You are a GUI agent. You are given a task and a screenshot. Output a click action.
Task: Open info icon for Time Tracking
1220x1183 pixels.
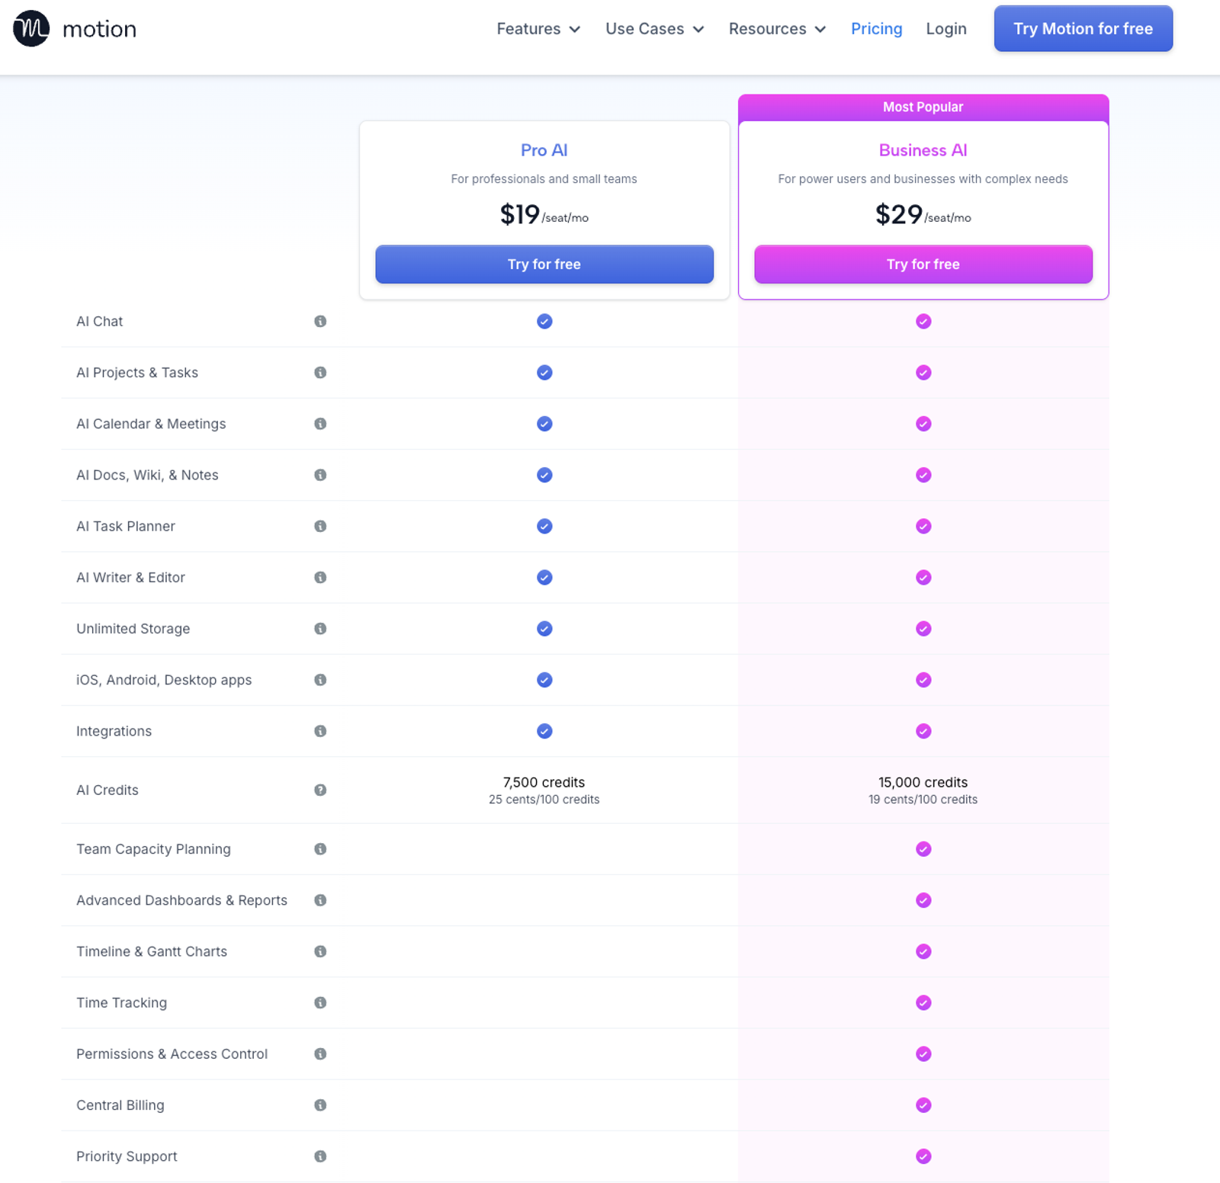[x=320, y=1002]
